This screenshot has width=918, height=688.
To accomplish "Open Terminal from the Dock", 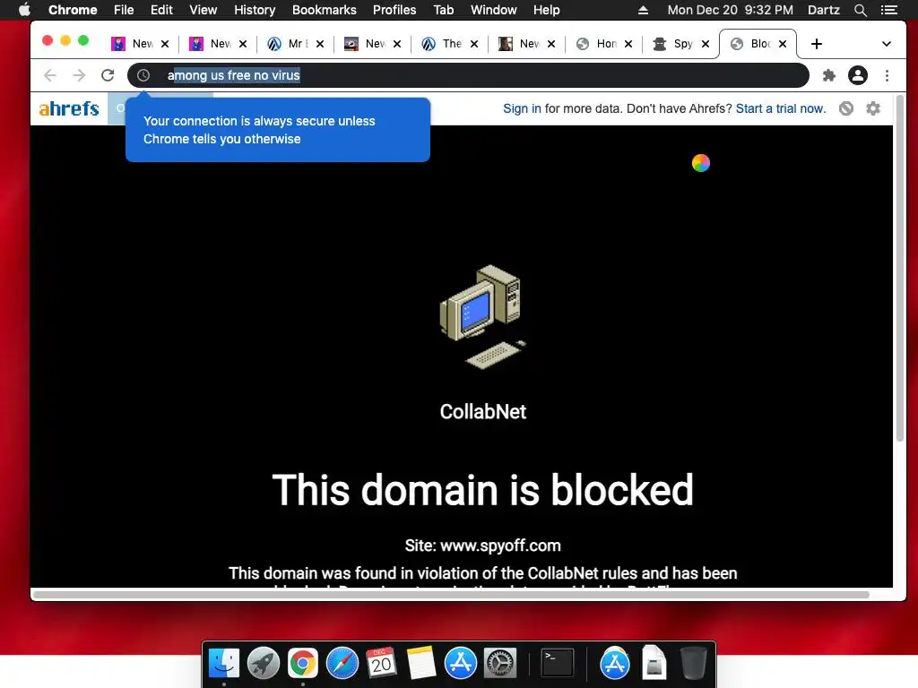I will click(558, 663).
